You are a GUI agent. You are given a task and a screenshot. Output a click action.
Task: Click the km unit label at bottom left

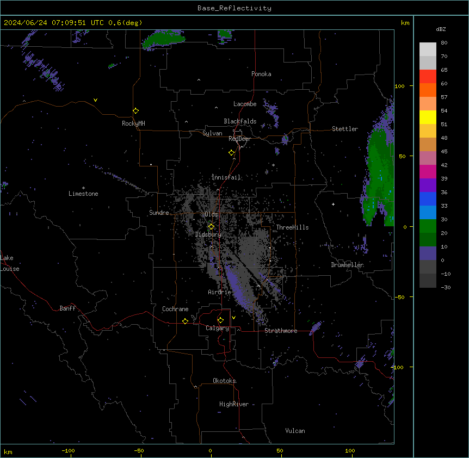tap(8, 451)
